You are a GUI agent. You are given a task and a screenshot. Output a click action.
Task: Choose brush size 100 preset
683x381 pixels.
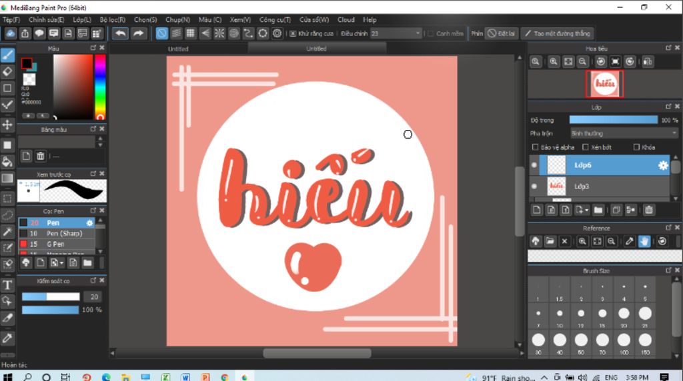pos(624,343)
